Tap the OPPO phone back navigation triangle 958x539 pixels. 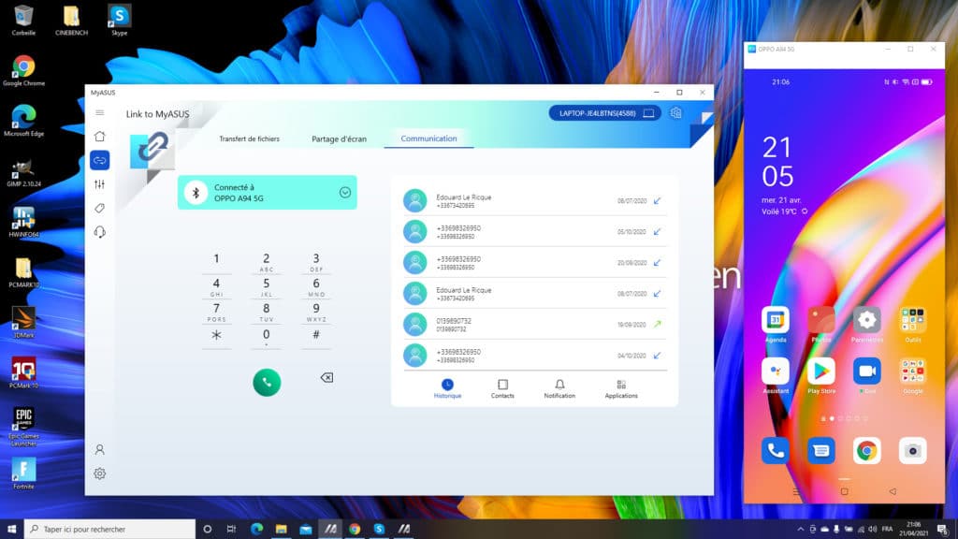(x=893, y=491)
